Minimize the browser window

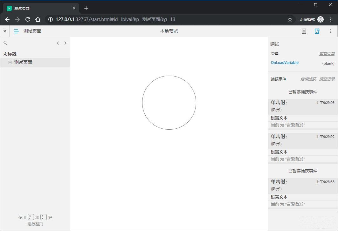pyautogui.click(x=301, y=5)
